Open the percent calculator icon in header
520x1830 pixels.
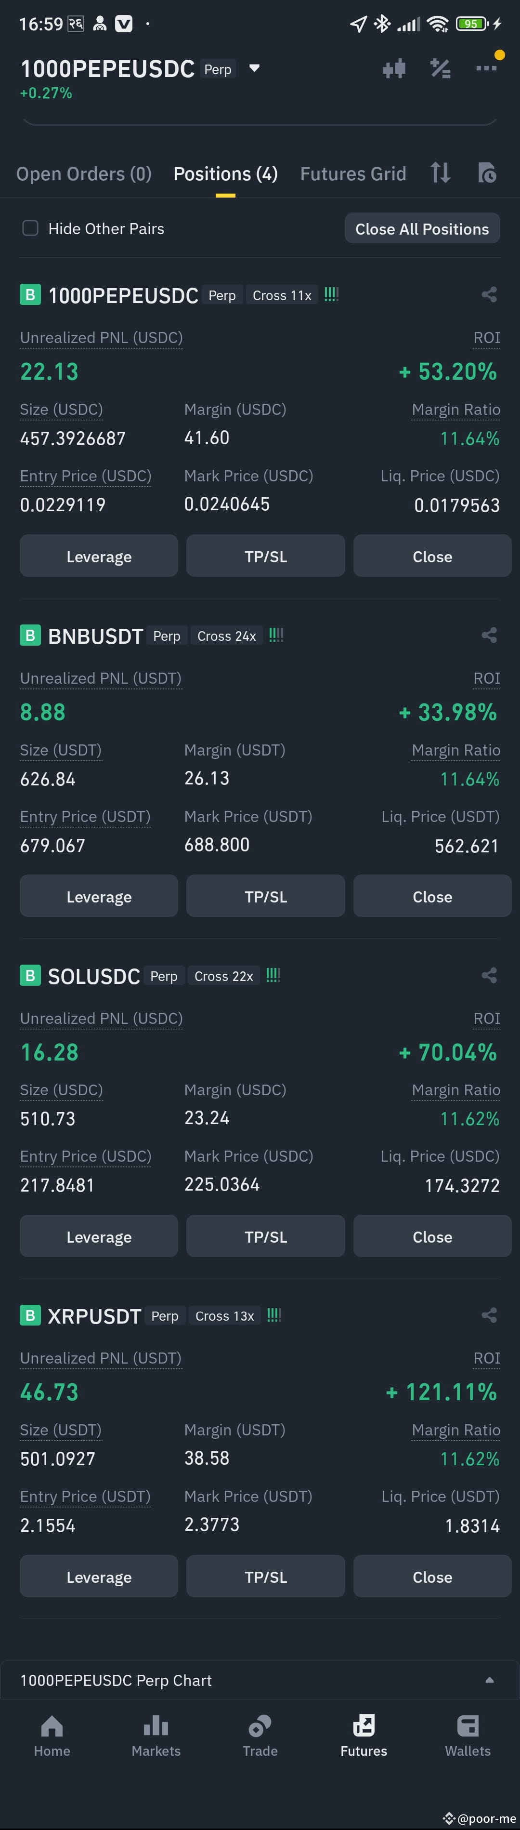coord(441,69)
